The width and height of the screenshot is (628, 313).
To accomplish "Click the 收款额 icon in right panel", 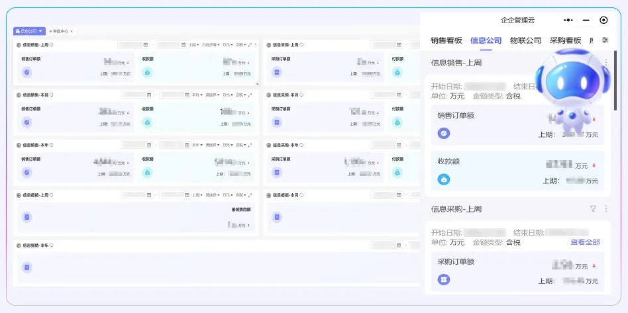I will [443, 179].
